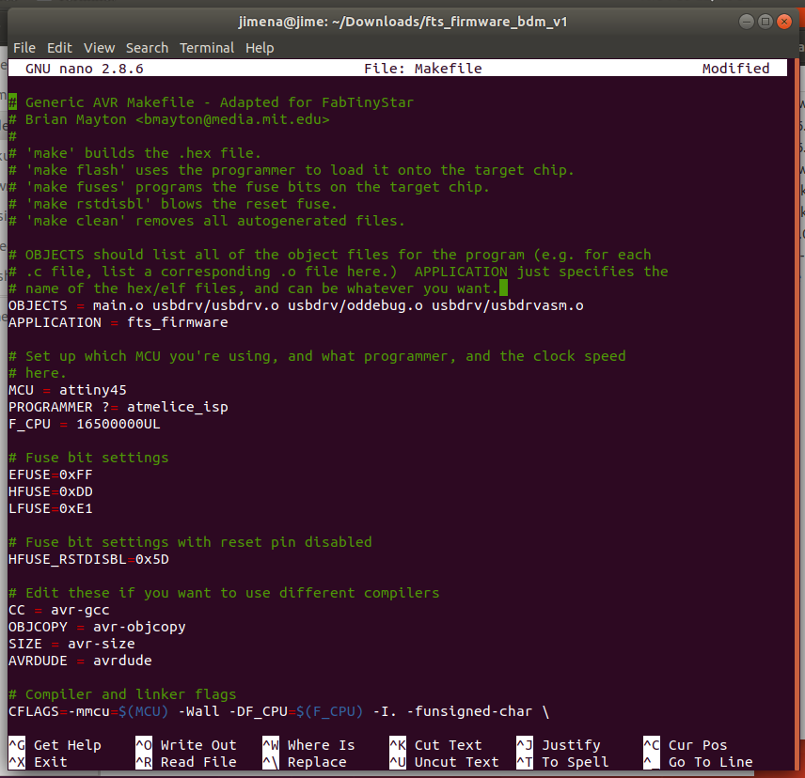The height and width of the screenshot is (778, 805).
Task: Click the ^C Cur Pos shortcut
Action: point(685,745)
